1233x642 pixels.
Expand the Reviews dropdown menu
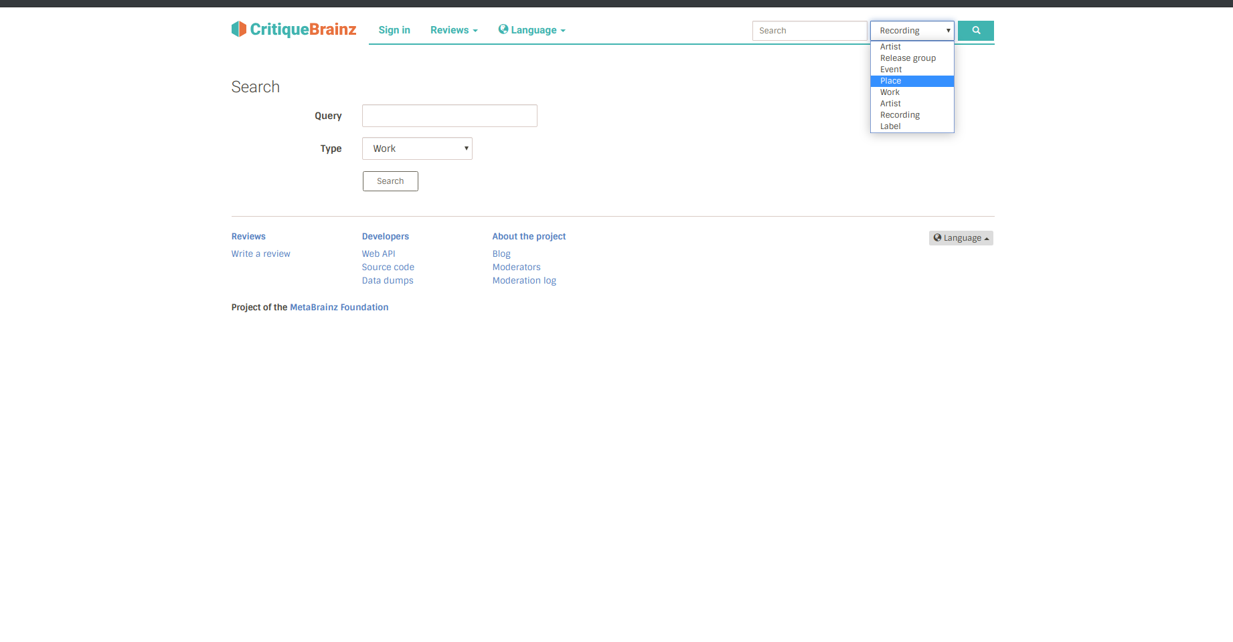(x=453, y=30)
